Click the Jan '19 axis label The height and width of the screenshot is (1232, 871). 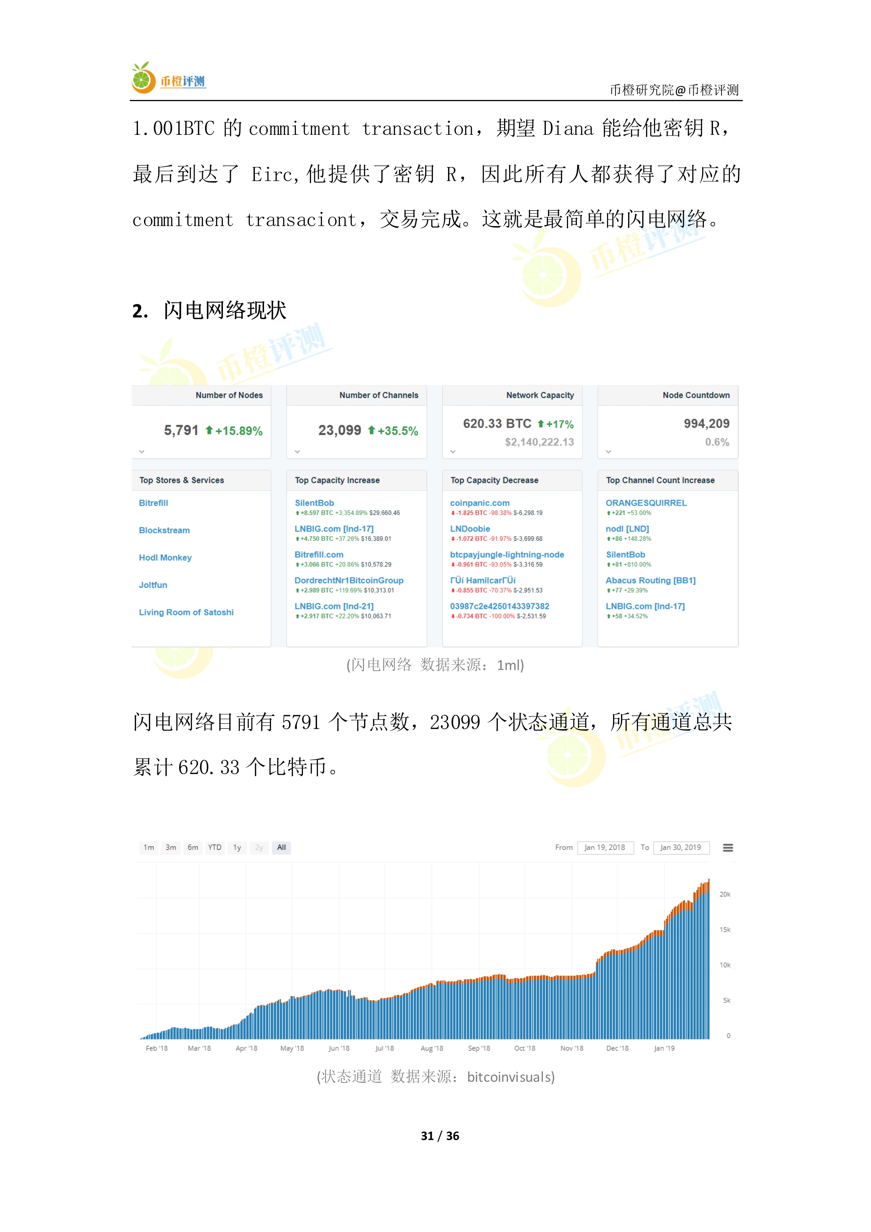(x=664, y=1048)
